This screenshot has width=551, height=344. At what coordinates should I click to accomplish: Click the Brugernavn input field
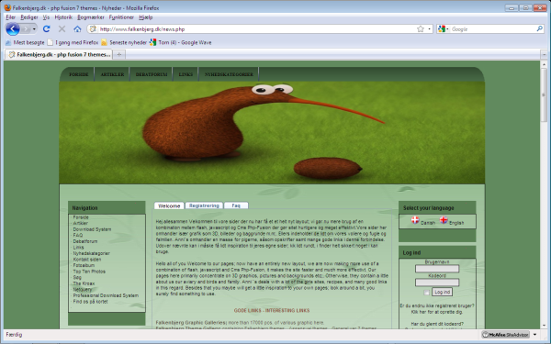(437, 269)
